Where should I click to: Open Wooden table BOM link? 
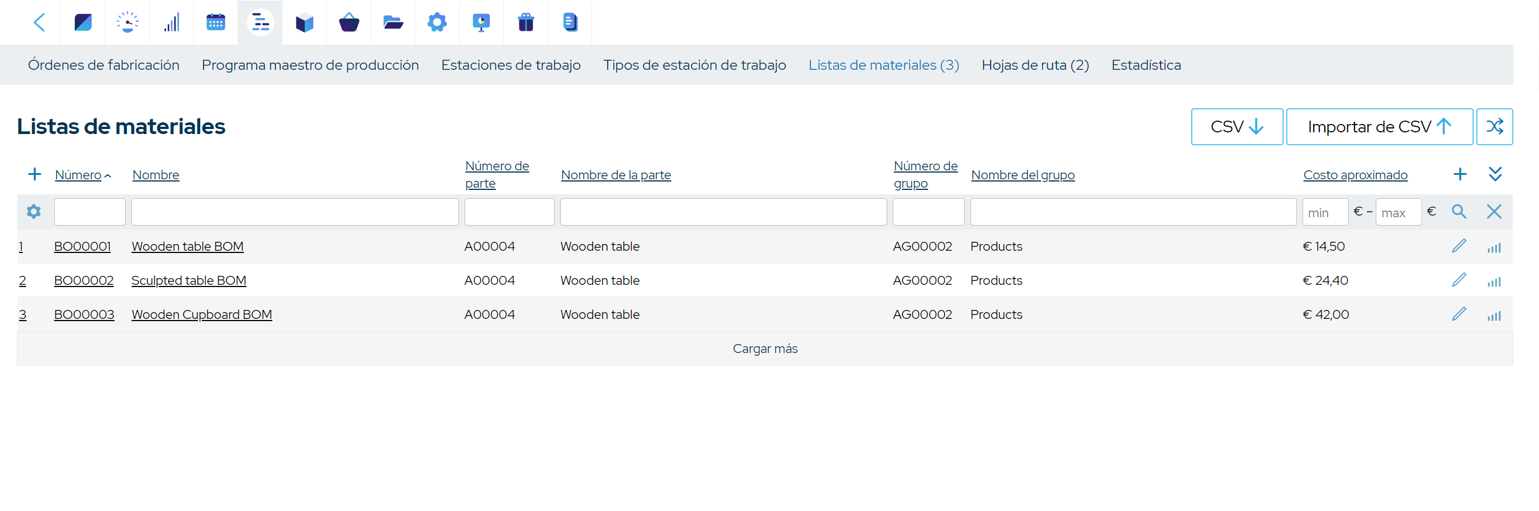pos(188,246)
